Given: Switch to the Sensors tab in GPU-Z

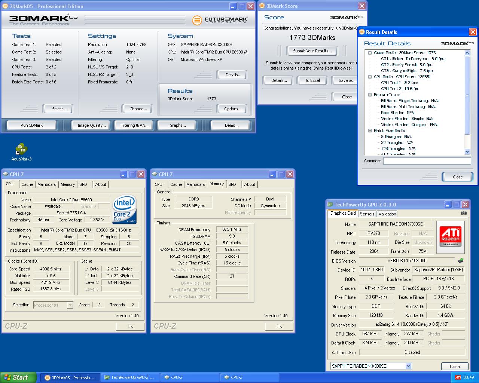Looking at the screenshot, I should (367, 214).
